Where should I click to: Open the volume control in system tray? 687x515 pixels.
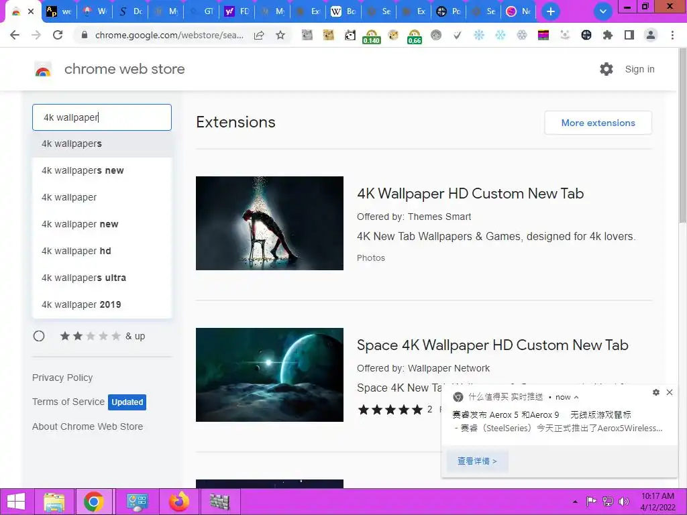623,502
